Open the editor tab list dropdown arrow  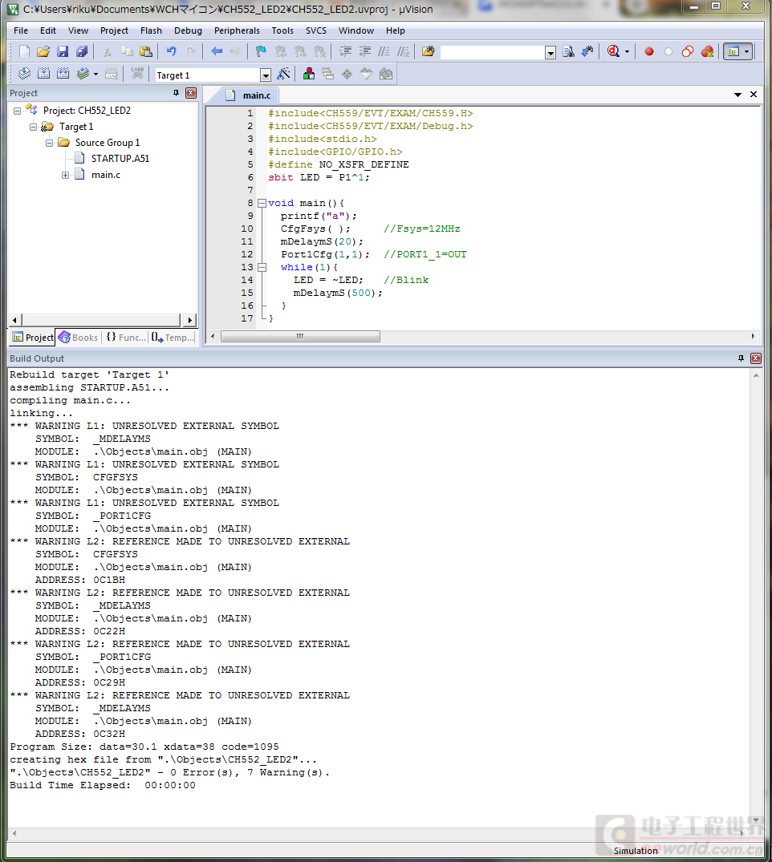point(737,95)
